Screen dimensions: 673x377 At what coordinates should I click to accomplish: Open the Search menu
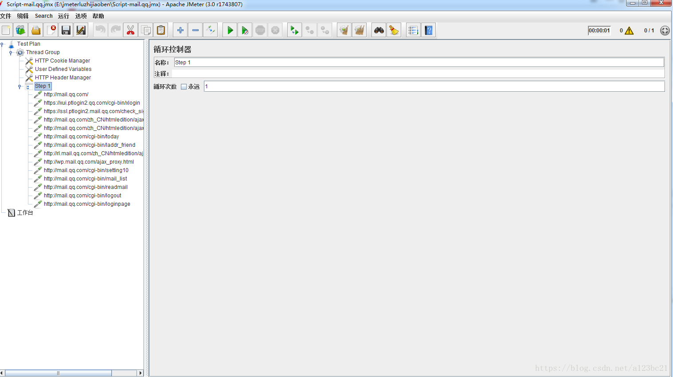pyautogui.click(x=44, y=16)
